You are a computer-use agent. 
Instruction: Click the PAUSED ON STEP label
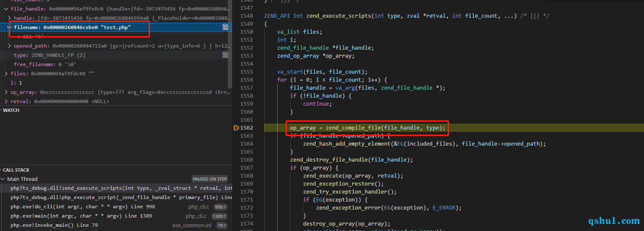coord(210,179)
